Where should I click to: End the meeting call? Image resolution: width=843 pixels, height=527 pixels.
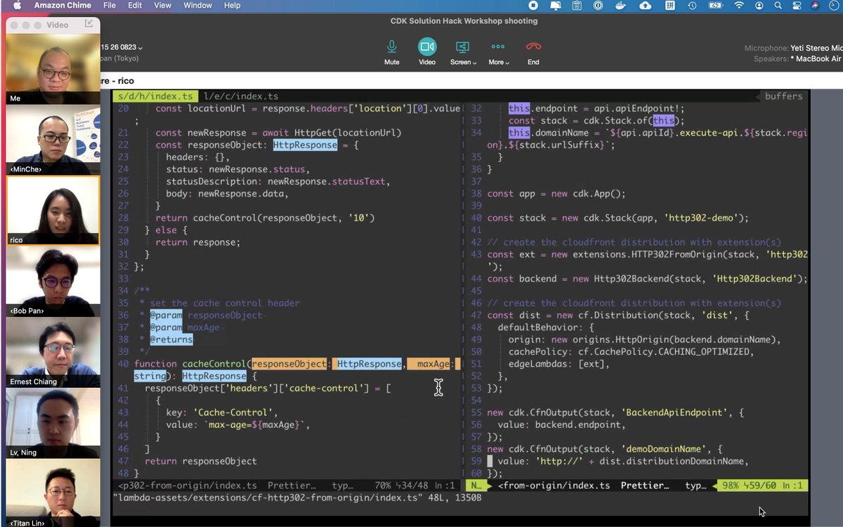[x=534, y=52]
